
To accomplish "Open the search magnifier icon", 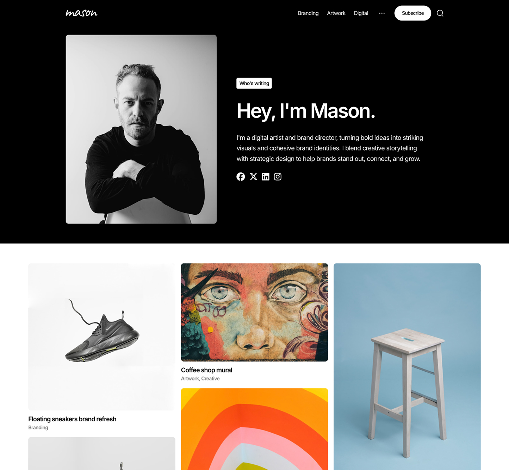I will pos(440,13).
